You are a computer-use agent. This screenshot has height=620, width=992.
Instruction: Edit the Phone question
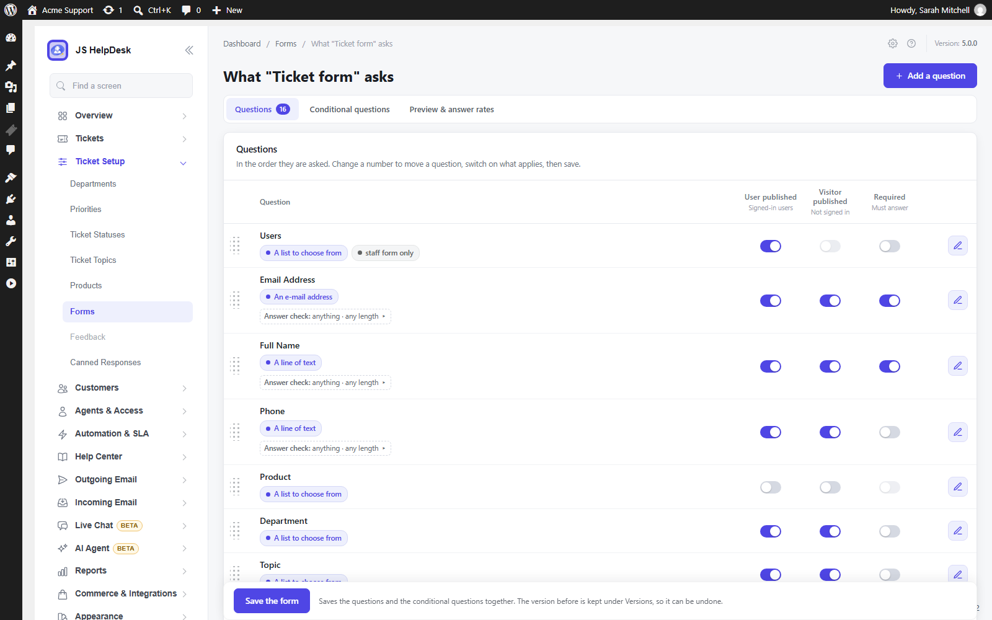point(958,432)
